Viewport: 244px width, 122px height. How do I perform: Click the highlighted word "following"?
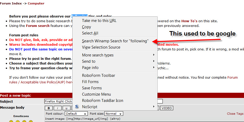pos(79,16)
